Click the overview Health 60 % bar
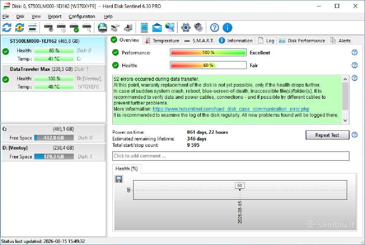365x245 pixels. (x=208, y=65)
